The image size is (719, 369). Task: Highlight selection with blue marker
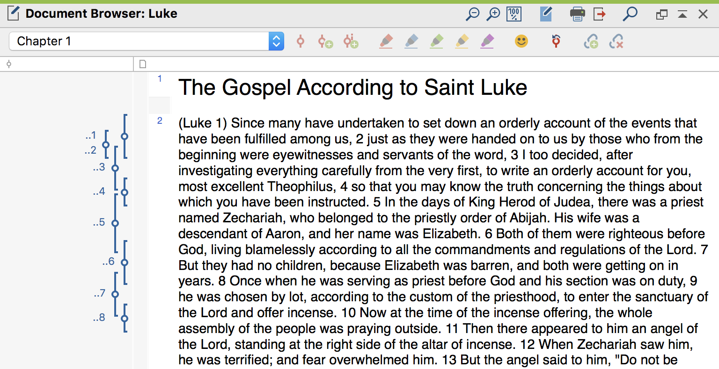tap(411, 41)
